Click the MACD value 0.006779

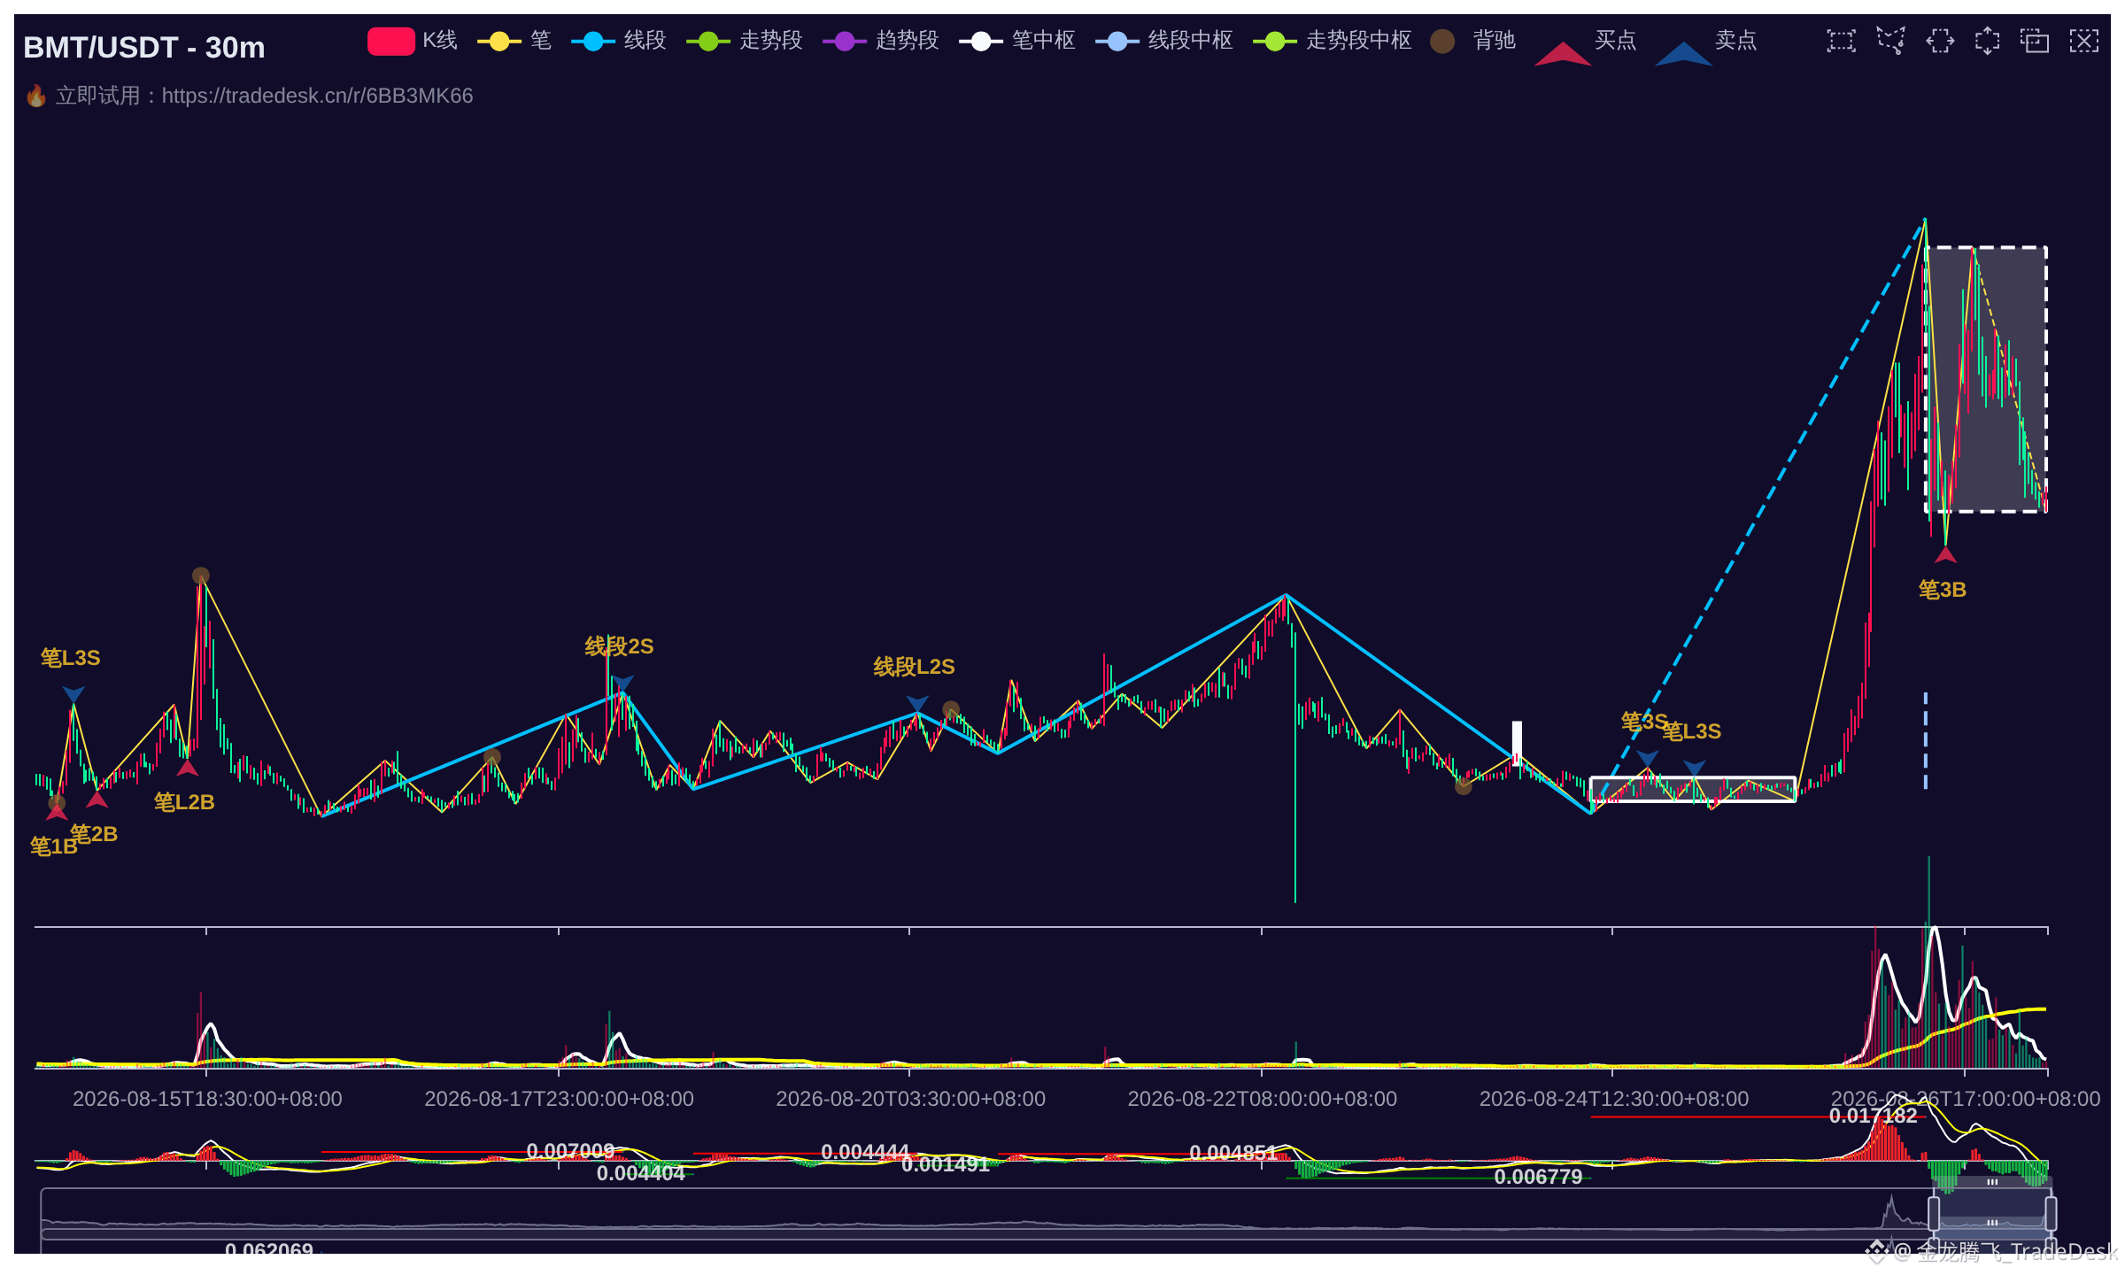click(x=1538, y=1177)
